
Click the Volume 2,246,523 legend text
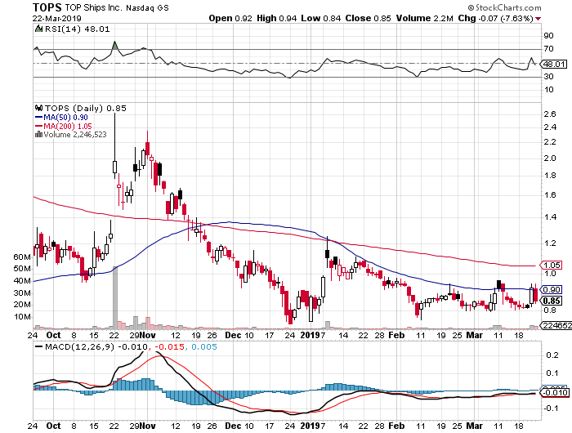[x=75, y=135]
